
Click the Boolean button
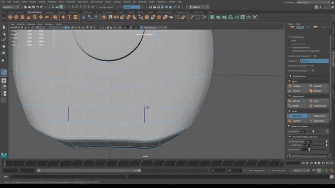click(318, 91)
